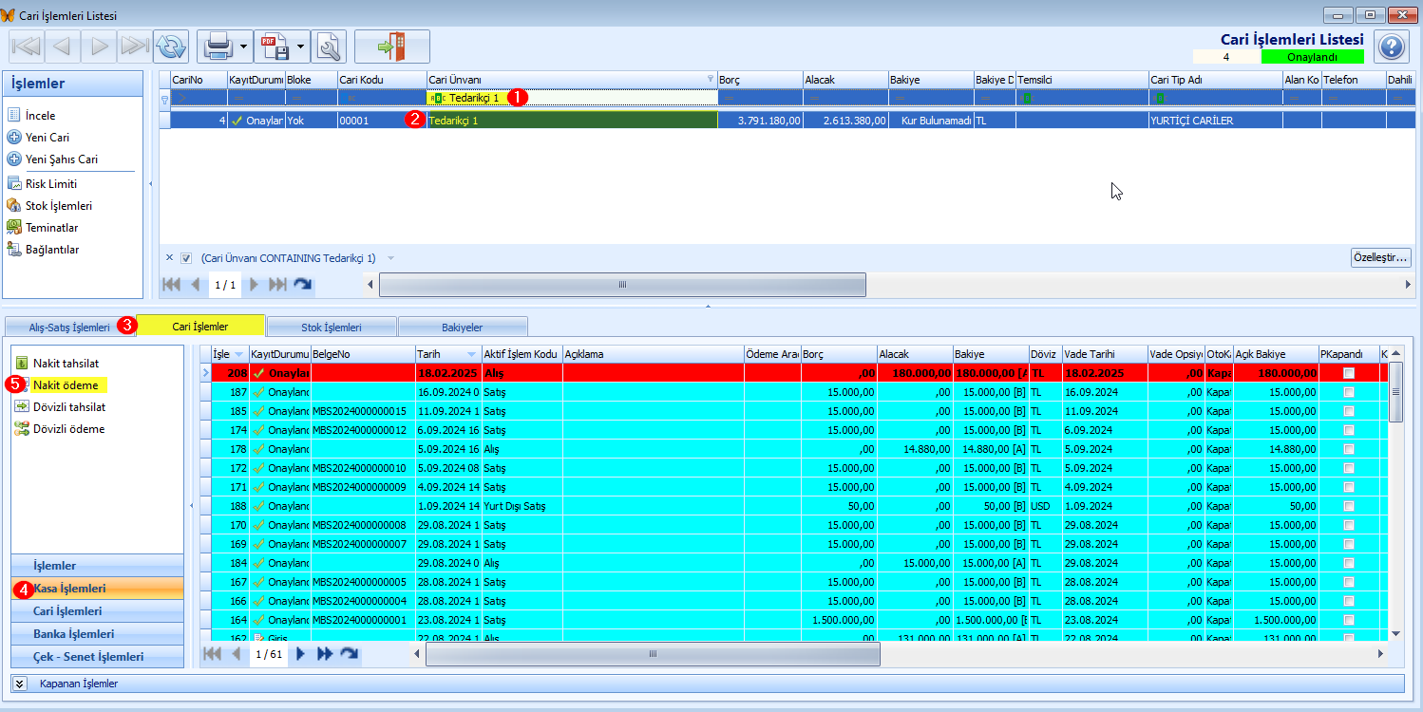Click the PDF save icon
The height and width of the screenshot is (712, 1423).
click(275, 46)
